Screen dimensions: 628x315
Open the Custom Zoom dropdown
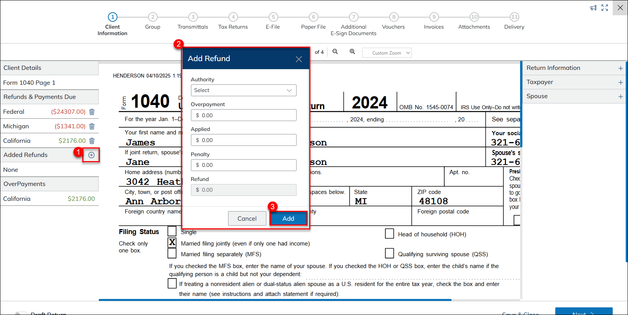pyautogui.click(x=387, y=53)
